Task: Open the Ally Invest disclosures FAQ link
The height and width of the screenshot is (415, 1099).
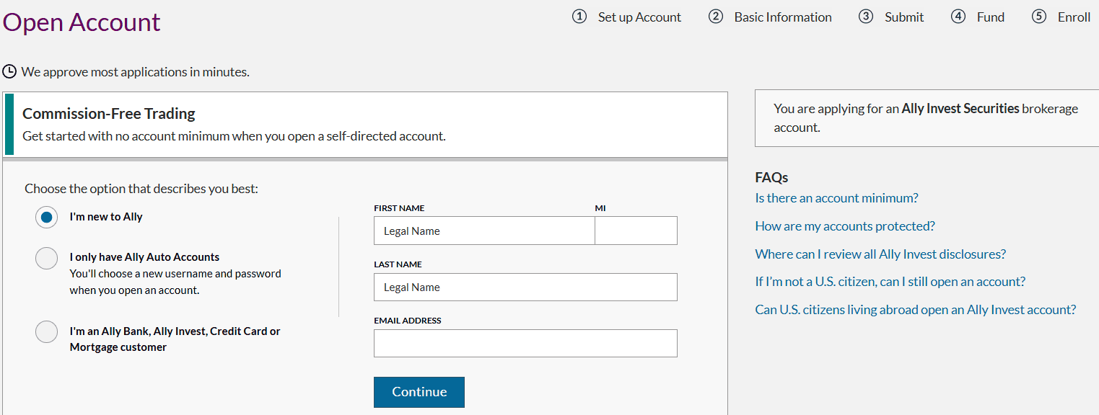Action: point(880,254)
